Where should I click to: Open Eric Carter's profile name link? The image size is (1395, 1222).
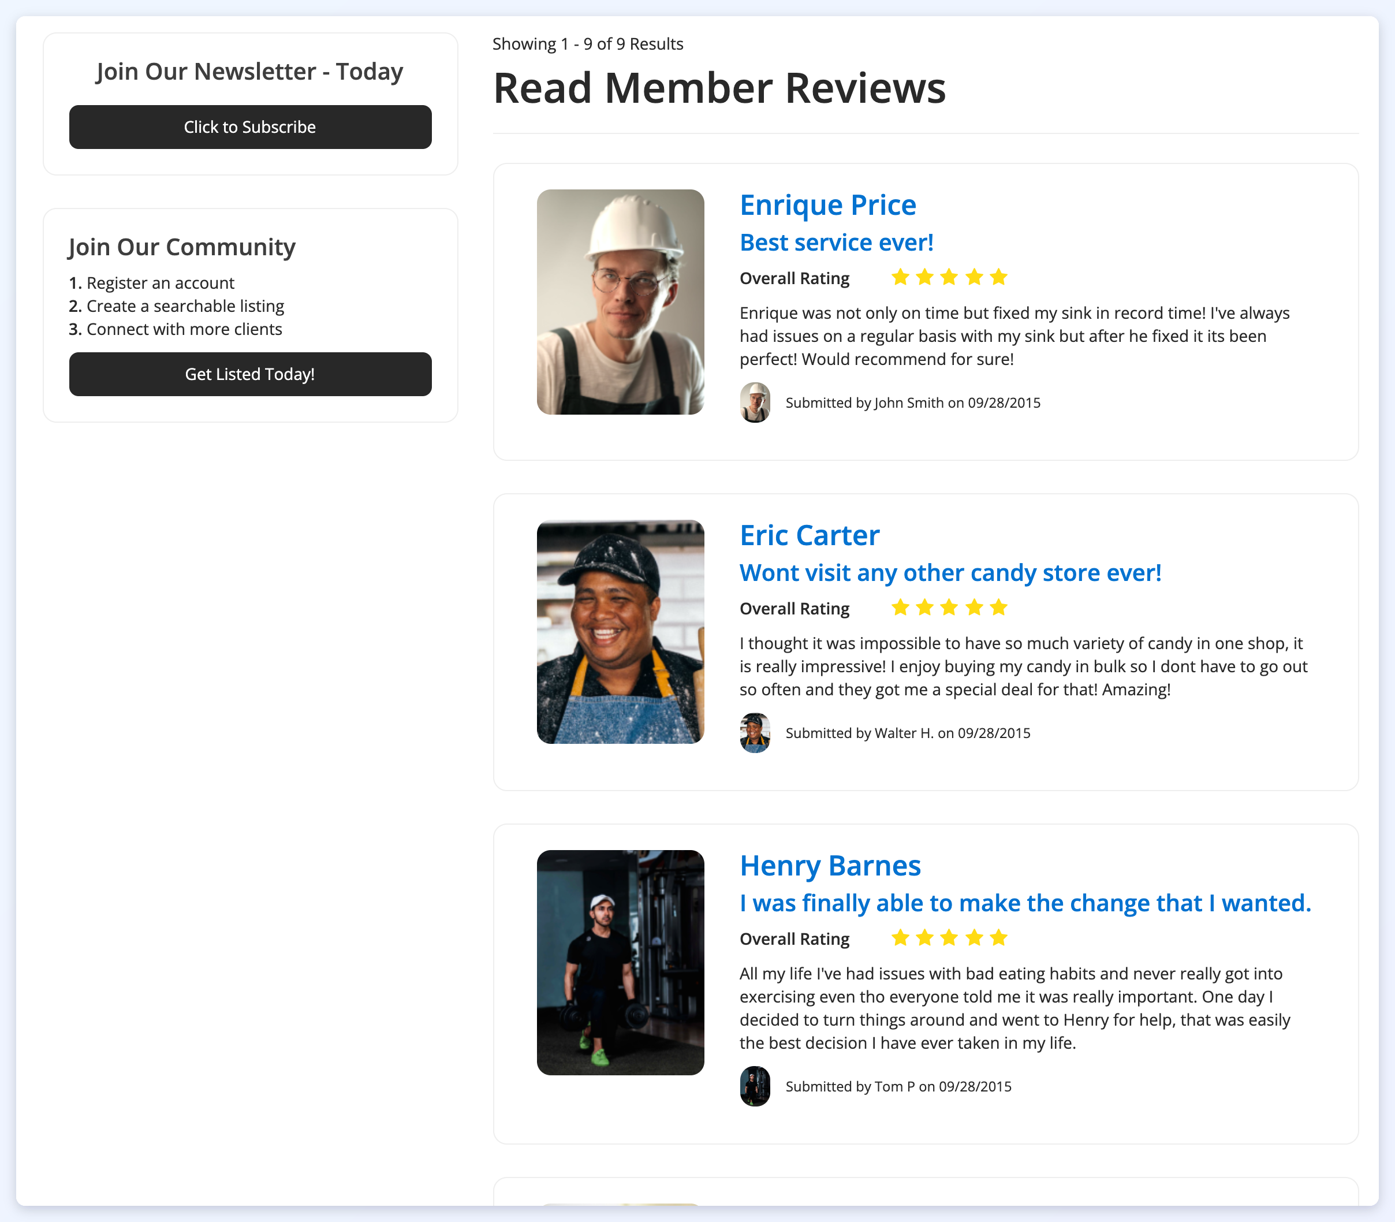click(810, 535)
